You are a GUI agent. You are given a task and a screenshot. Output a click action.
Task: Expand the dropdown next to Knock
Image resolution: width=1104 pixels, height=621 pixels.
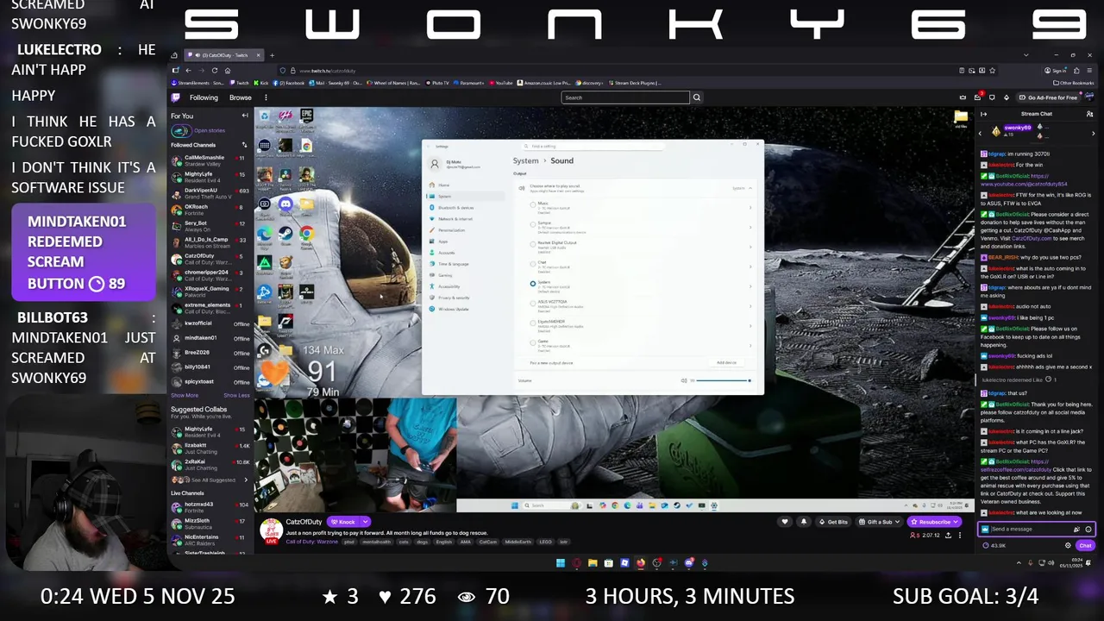coord(366,522)
